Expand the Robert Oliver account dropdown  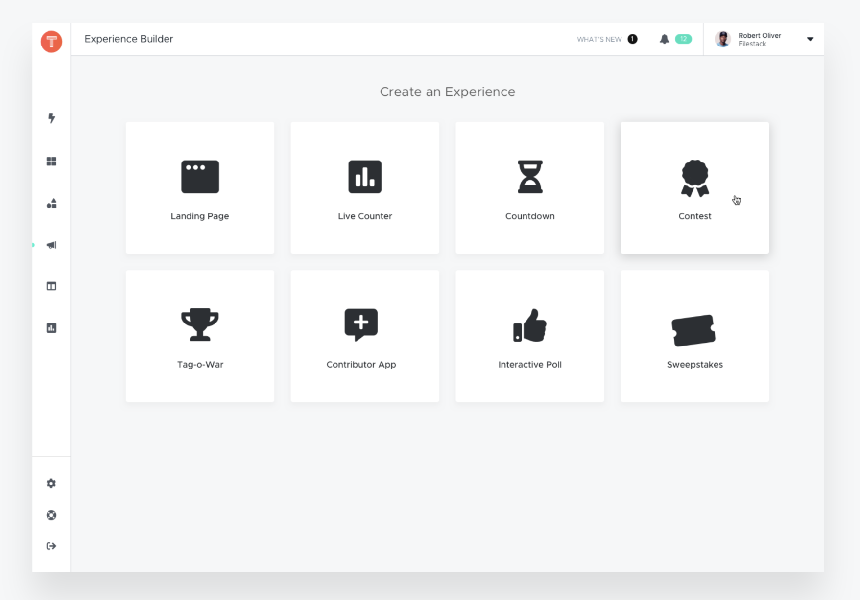tap(810, 39)
